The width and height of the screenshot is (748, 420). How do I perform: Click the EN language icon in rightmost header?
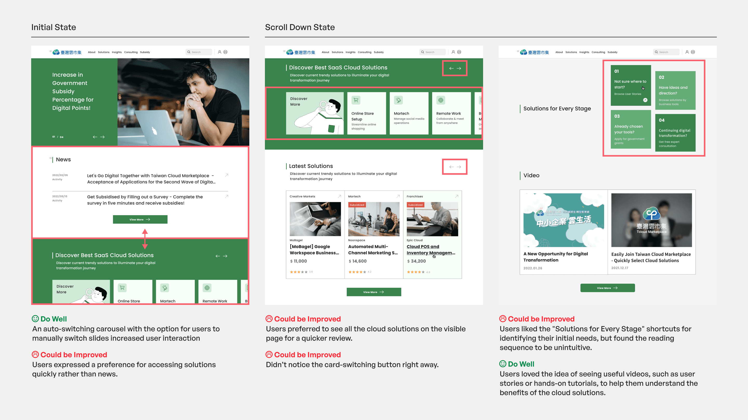point(693,52)
